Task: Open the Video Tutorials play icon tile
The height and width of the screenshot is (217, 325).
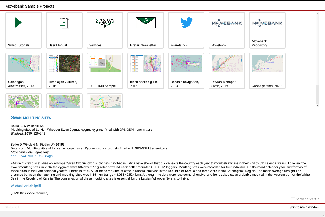Action: [x=18, y=23]
